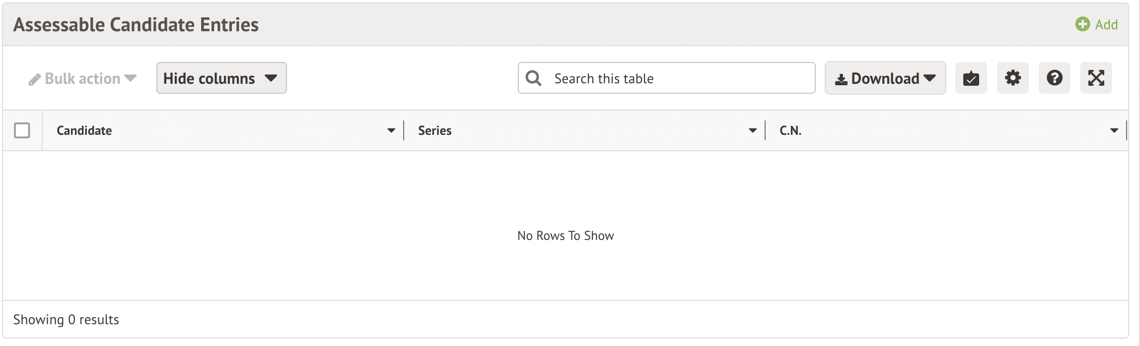Screen dimensions: 1140x346
Task: Open the Series column menu arrow
Action: click(x=752, y=130)
